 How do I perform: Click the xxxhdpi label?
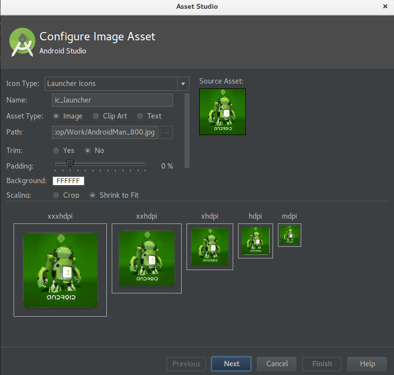tap(60, 216)
